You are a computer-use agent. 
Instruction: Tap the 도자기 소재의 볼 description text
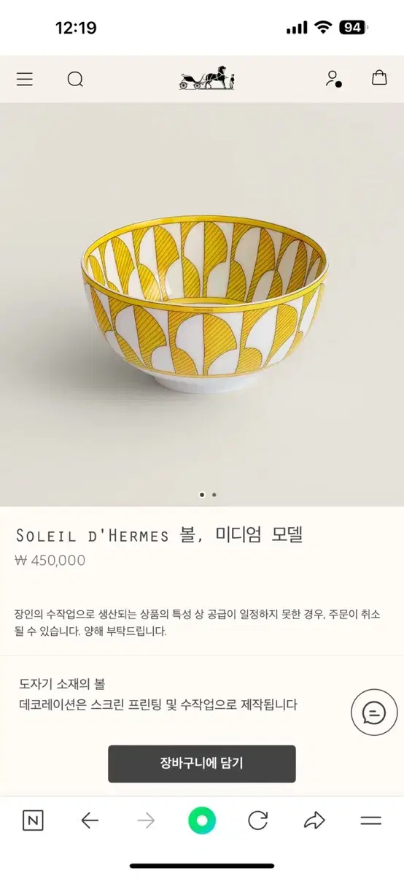click(x=62, y=684)
